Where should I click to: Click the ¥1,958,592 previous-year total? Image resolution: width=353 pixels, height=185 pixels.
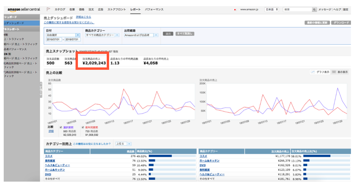[x=92, y=135]
